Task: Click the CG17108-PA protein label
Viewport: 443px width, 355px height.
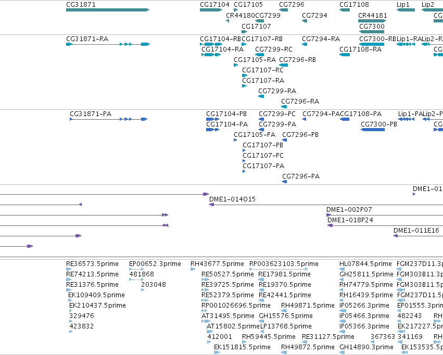Action: tap(361, 114)
